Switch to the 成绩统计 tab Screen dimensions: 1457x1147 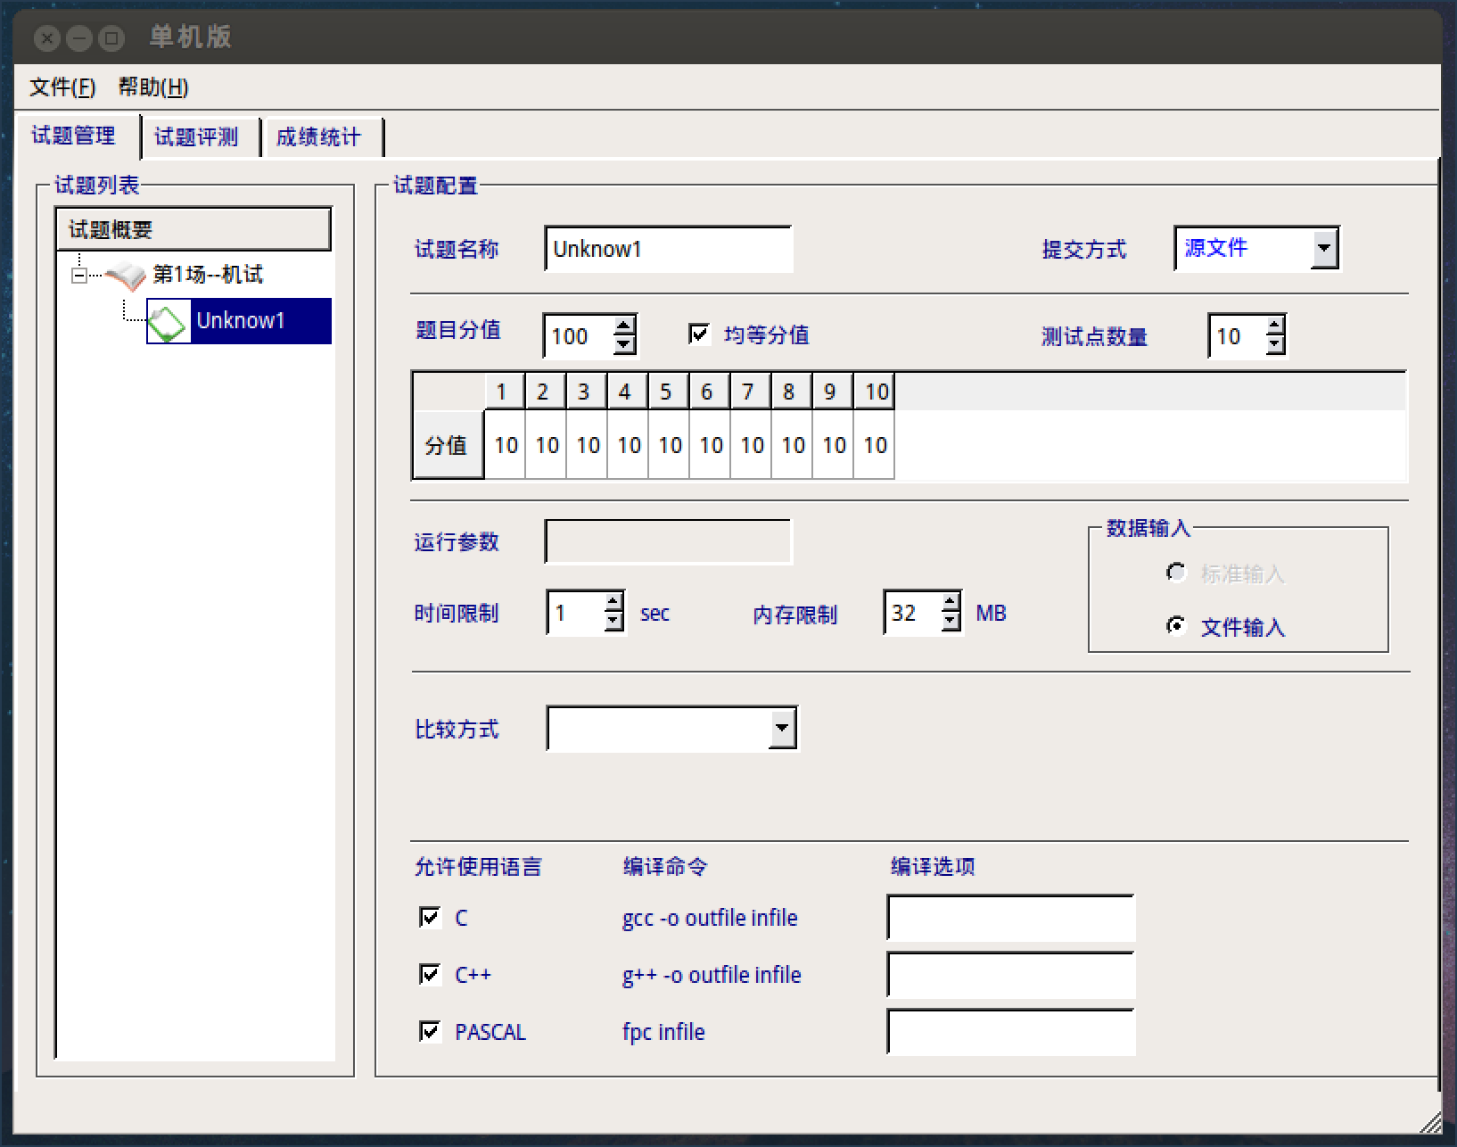pyautogui.click(x=318, y=137)
